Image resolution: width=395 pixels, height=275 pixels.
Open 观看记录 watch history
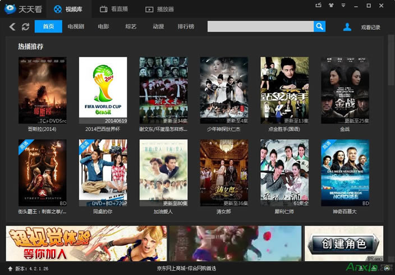click(370, 27)
